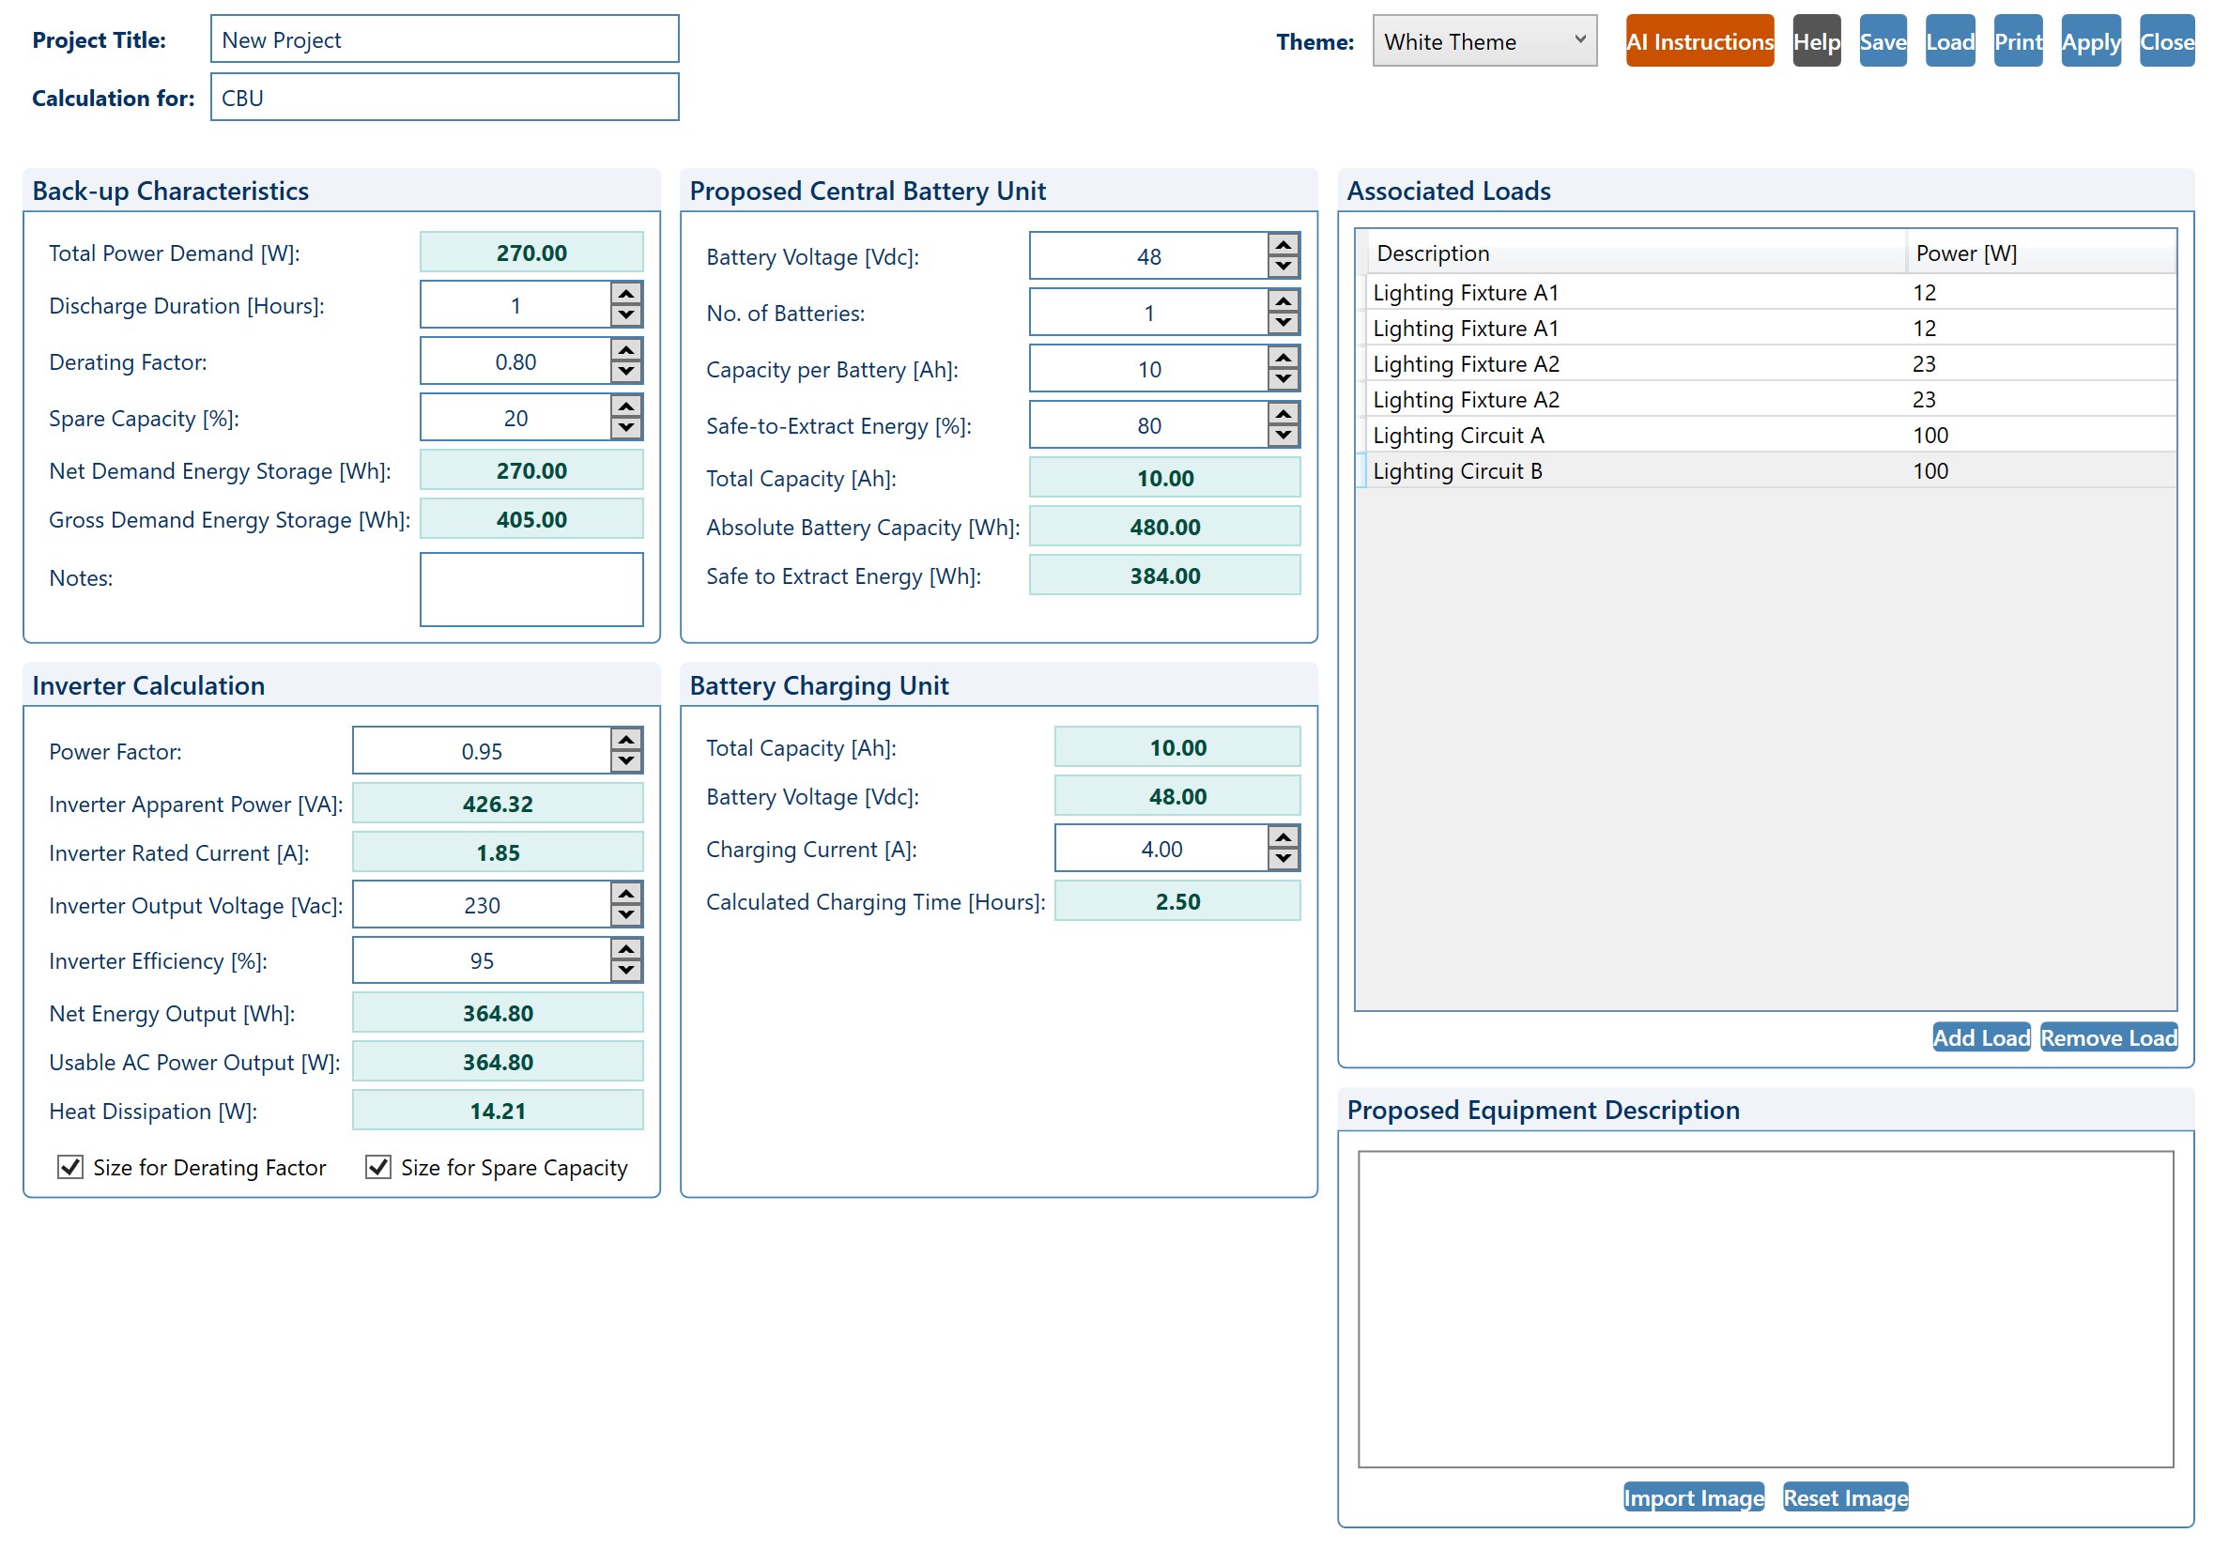Image resolution: width=2214 pixels, height=1549 pixels.
Task: Import an equipment image
Action: click(x=1693, y=1497)
